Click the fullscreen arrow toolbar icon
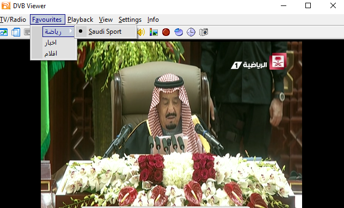The height and width of the screenshot is (208, 344). click(3, 32)
